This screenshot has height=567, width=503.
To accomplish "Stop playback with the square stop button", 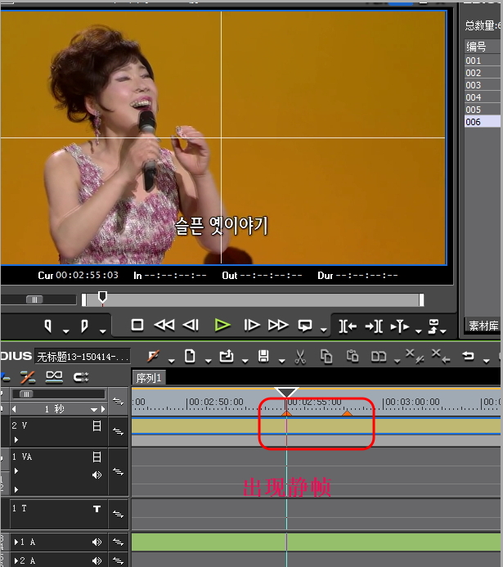I will tap(137, 325).
